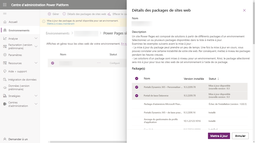Viewport: 255px width, 143px height.
Task: Click the info icon beside Détails des packages
Action: [64, 14]
